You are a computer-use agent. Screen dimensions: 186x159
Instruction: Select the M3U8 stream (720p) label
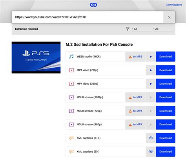tap(89, 111)
